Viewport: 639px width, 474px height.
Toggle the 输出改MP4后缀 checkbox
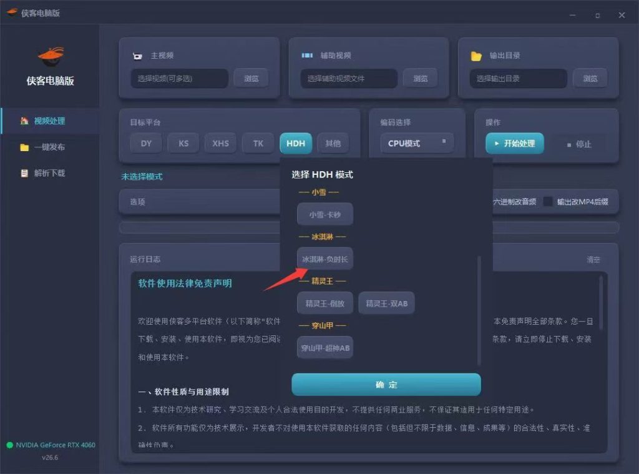point(548,202)
